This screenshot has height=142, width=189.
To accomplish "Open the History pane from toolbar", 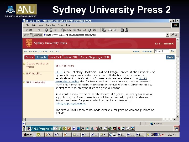I will click(x=93, y=30).
